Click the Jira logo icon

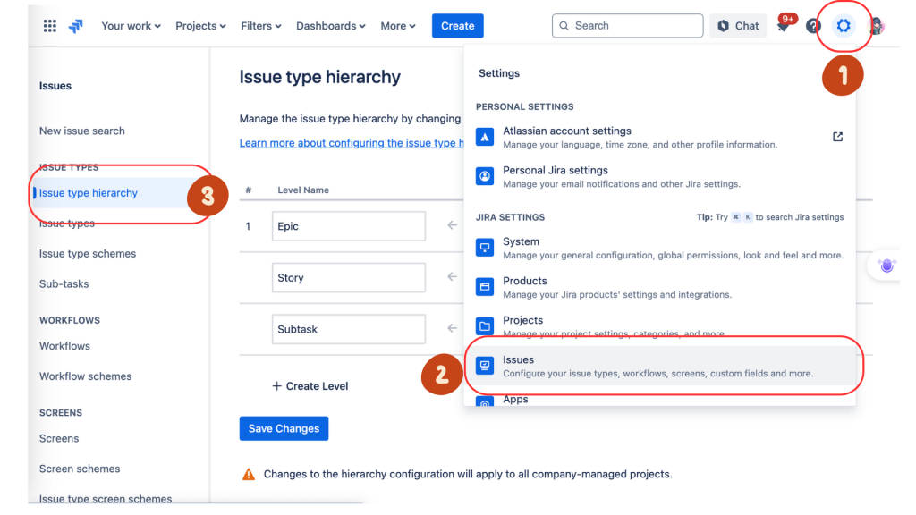tap(76, 26)
